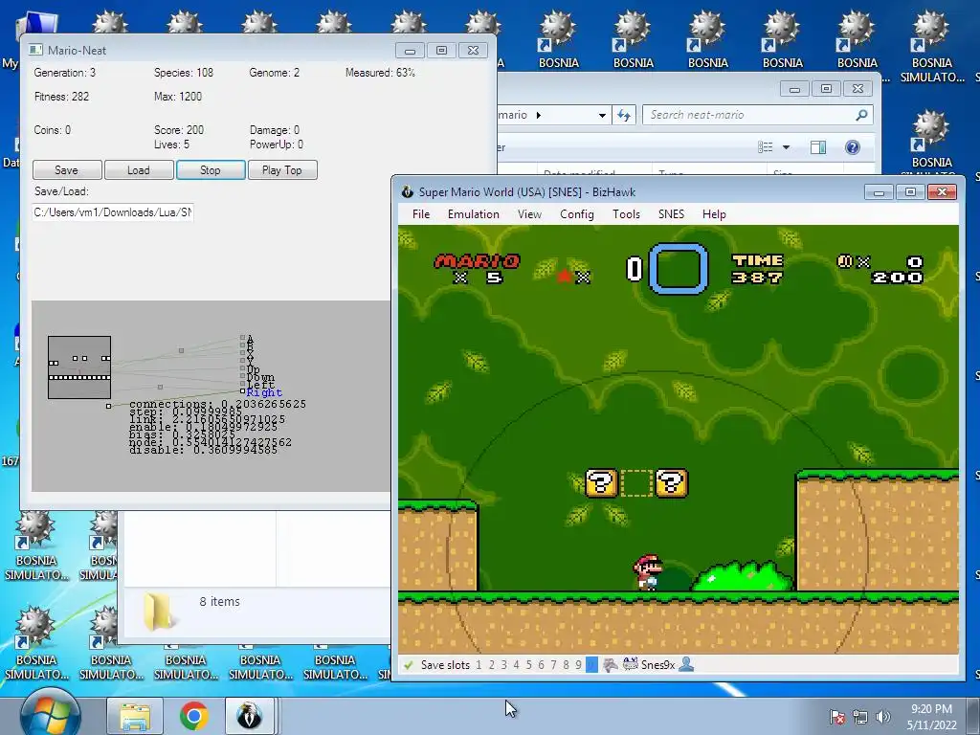The image size is (980, 735).
Task: Click the green checkmark status icon
Action: (408, 665)
